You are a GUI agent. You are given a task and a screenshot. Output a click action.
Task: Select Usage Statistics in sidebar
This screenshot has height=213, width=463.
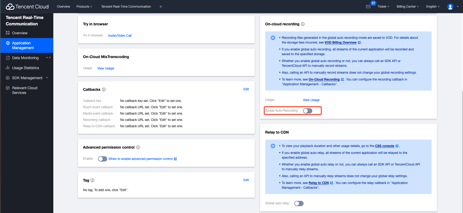(25, 68)
